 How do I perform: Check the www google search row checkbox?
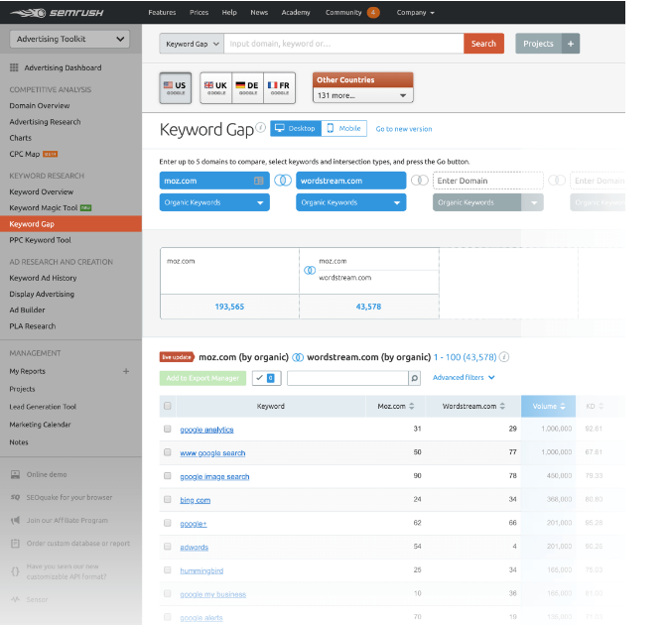(x=168, y=452)
